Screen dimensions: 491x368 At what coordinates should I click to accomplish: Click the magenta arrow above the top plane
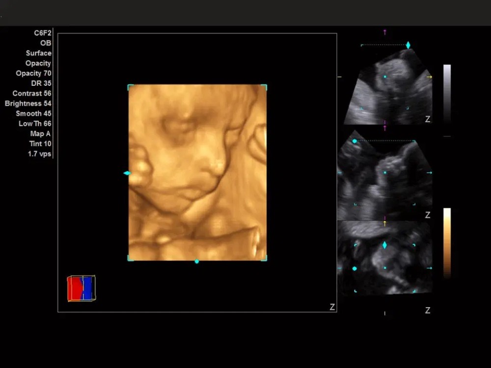coord(384,32)
